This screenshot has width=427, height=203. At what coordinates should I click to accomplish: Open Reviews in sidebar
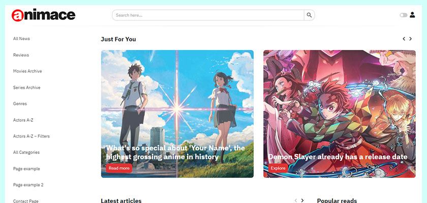pyautogui.click(x=21, y=55)
